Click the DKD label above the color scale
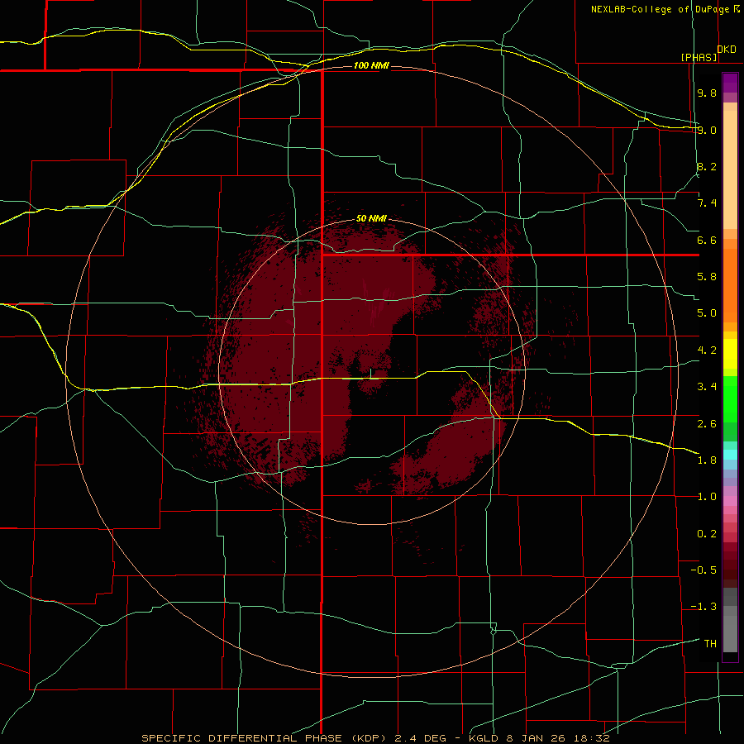This screenshot has height=744, width=744. [727, 50]
